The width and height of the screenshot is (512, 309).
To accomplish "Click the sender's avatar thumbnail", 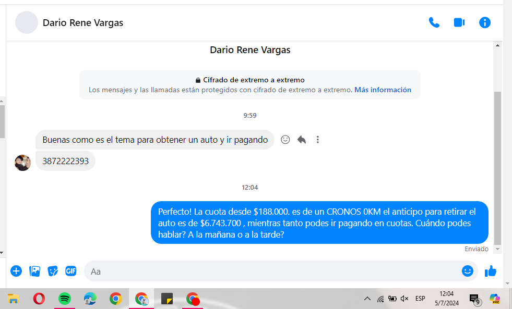I will [22, 163].
